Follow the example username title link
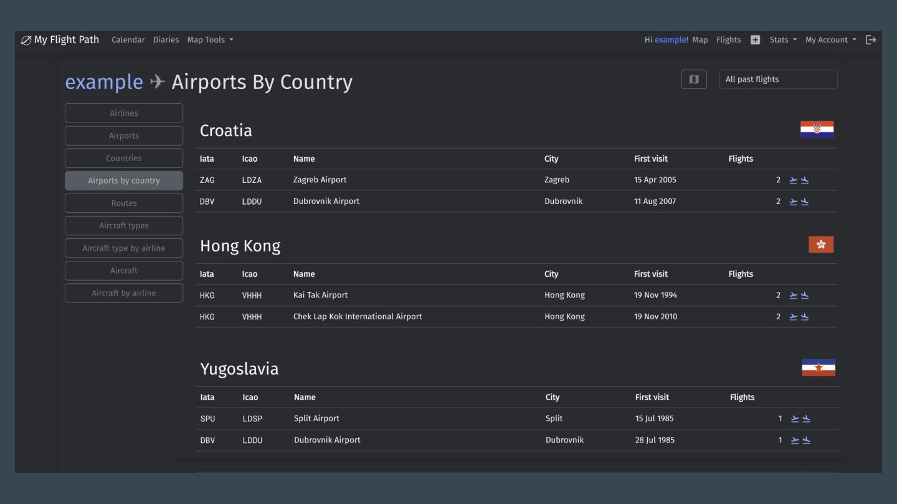Viewport: 897px width, 504px height. pyautogui.click(x=104, y=82)
